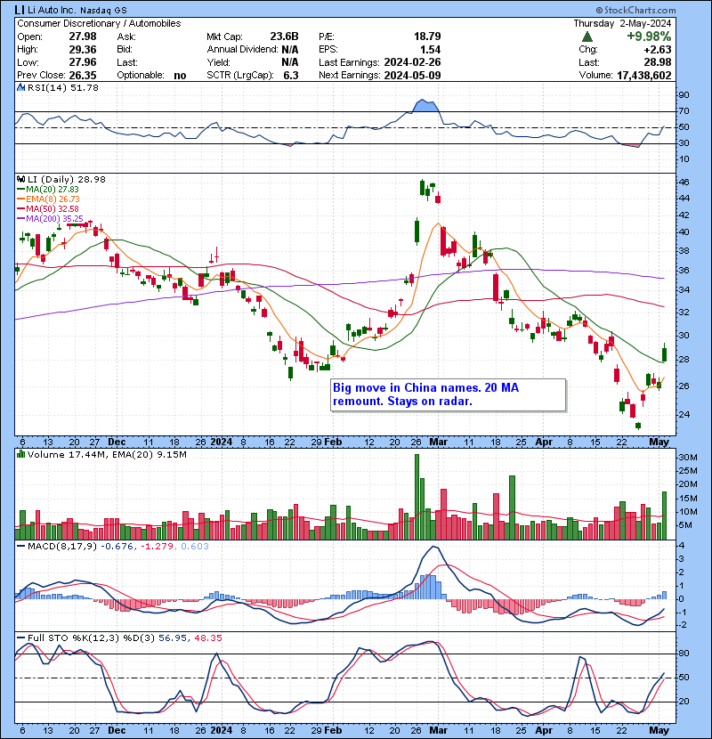Click the 24 price level on the price axis
This screenshot has width=712, height=739.
[x=684, y=415]
